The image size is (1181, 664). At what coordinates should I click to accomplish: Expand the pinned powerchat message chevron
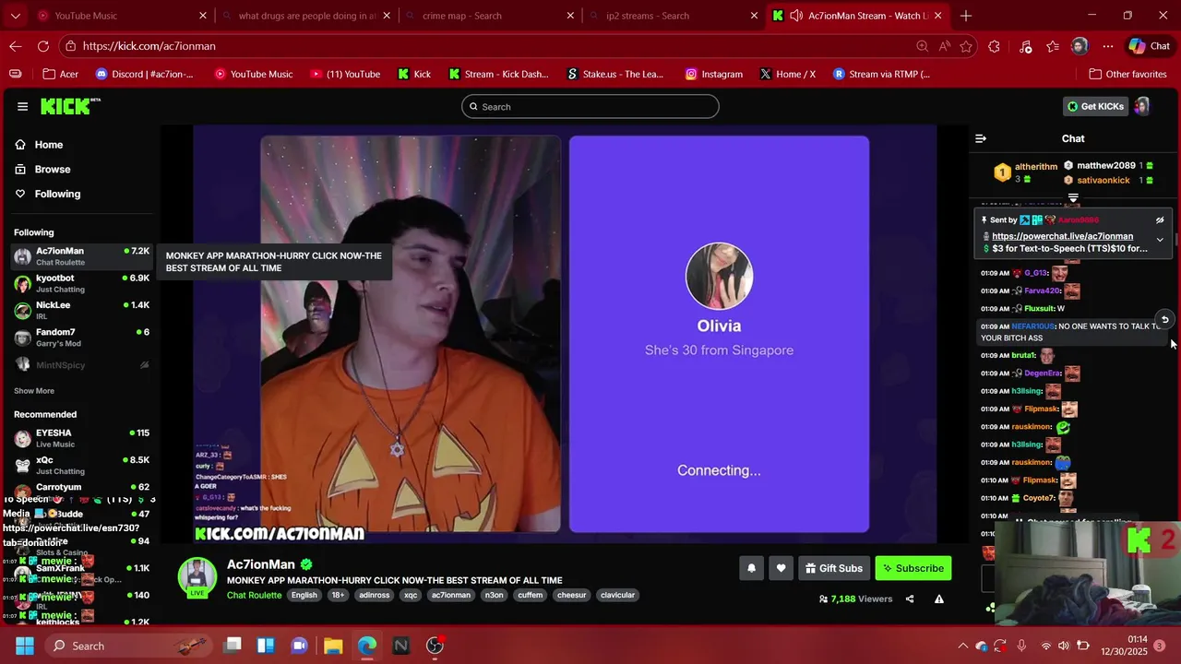(1160, 240)
